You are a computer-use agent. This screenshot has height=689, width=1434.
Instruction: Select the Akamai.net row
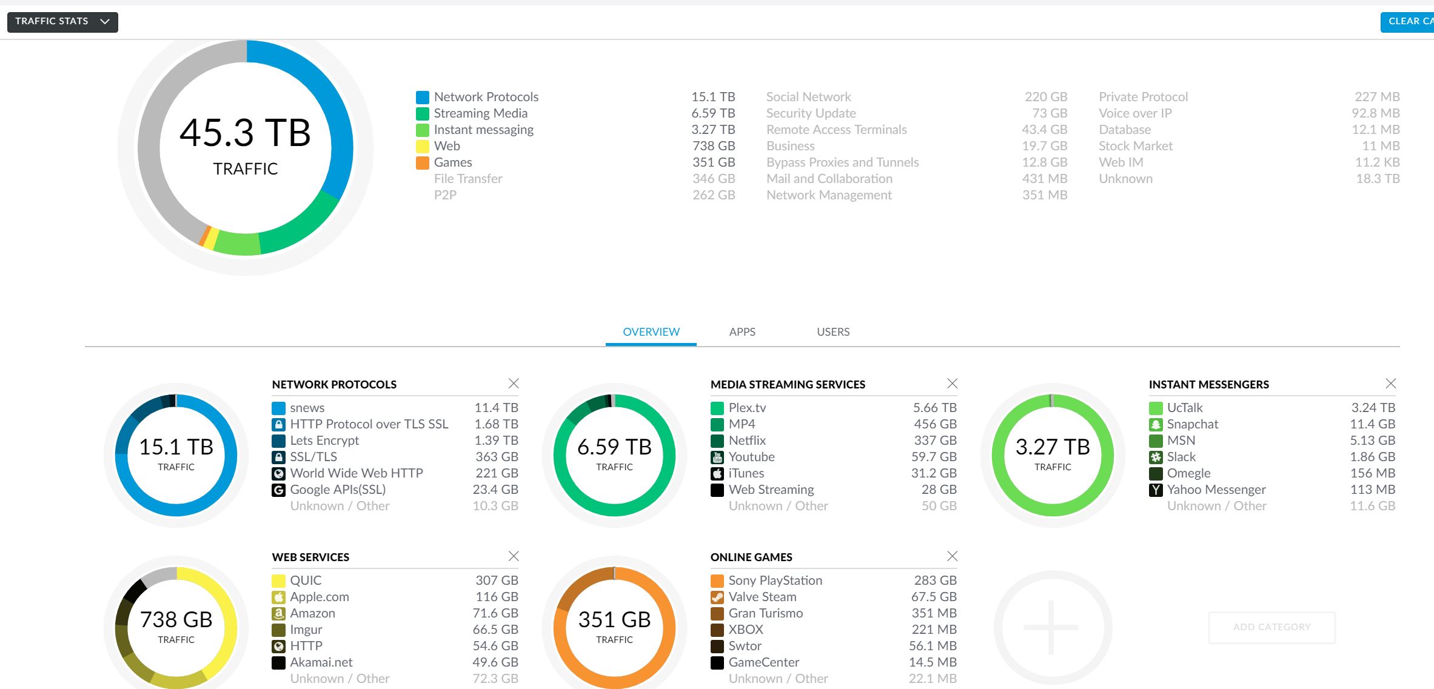click(395, 662)
